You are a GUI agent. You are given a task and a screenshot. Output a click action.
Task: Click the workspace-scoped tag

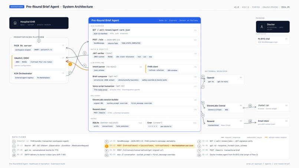(23, 50)
